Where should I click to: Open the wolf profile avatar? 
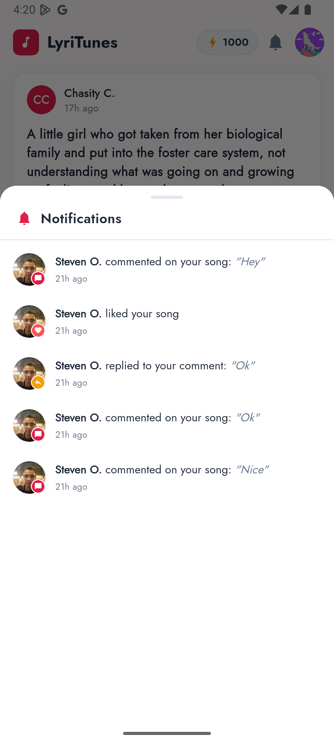pyautogui.click(x=309, y=42)
